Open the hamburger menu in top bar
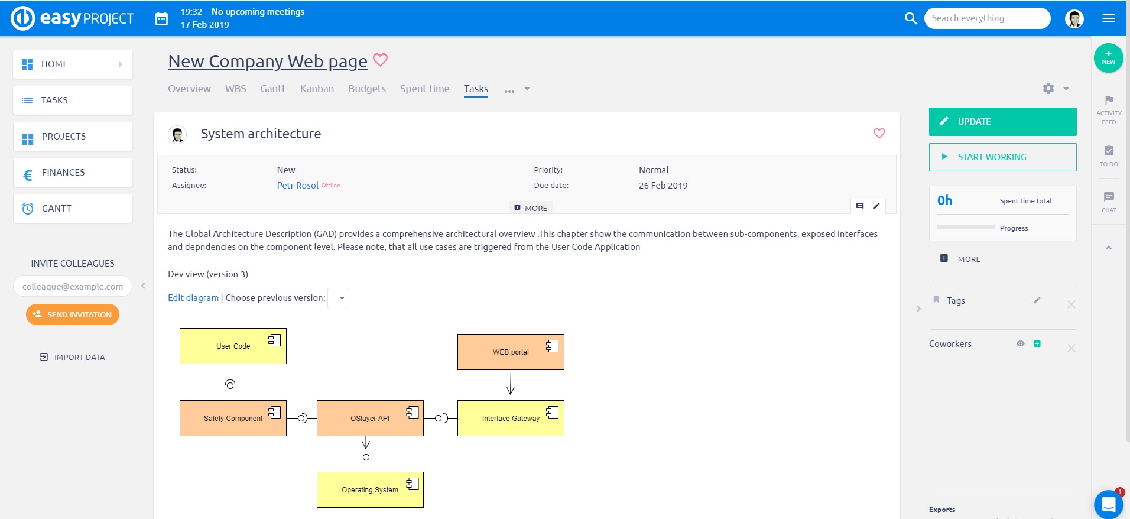The height and width of the screenshot is (519, 1130). click(x=1109, y=18)
